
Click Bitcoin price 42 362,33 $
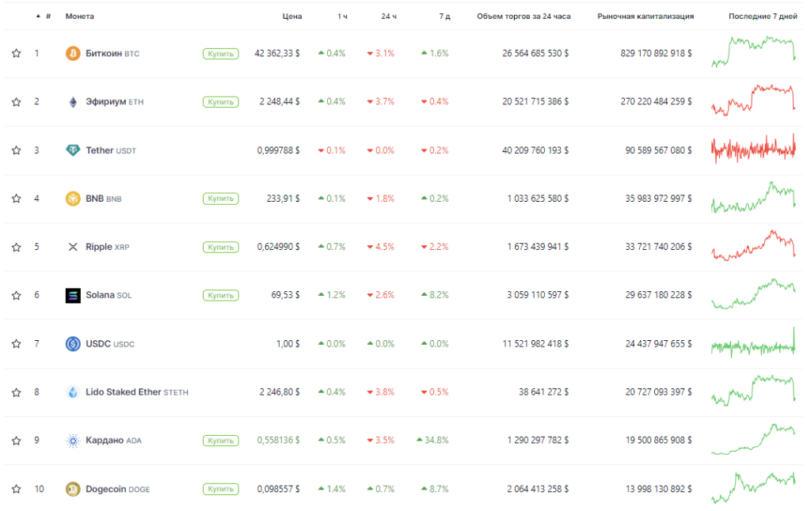[277, 53]
